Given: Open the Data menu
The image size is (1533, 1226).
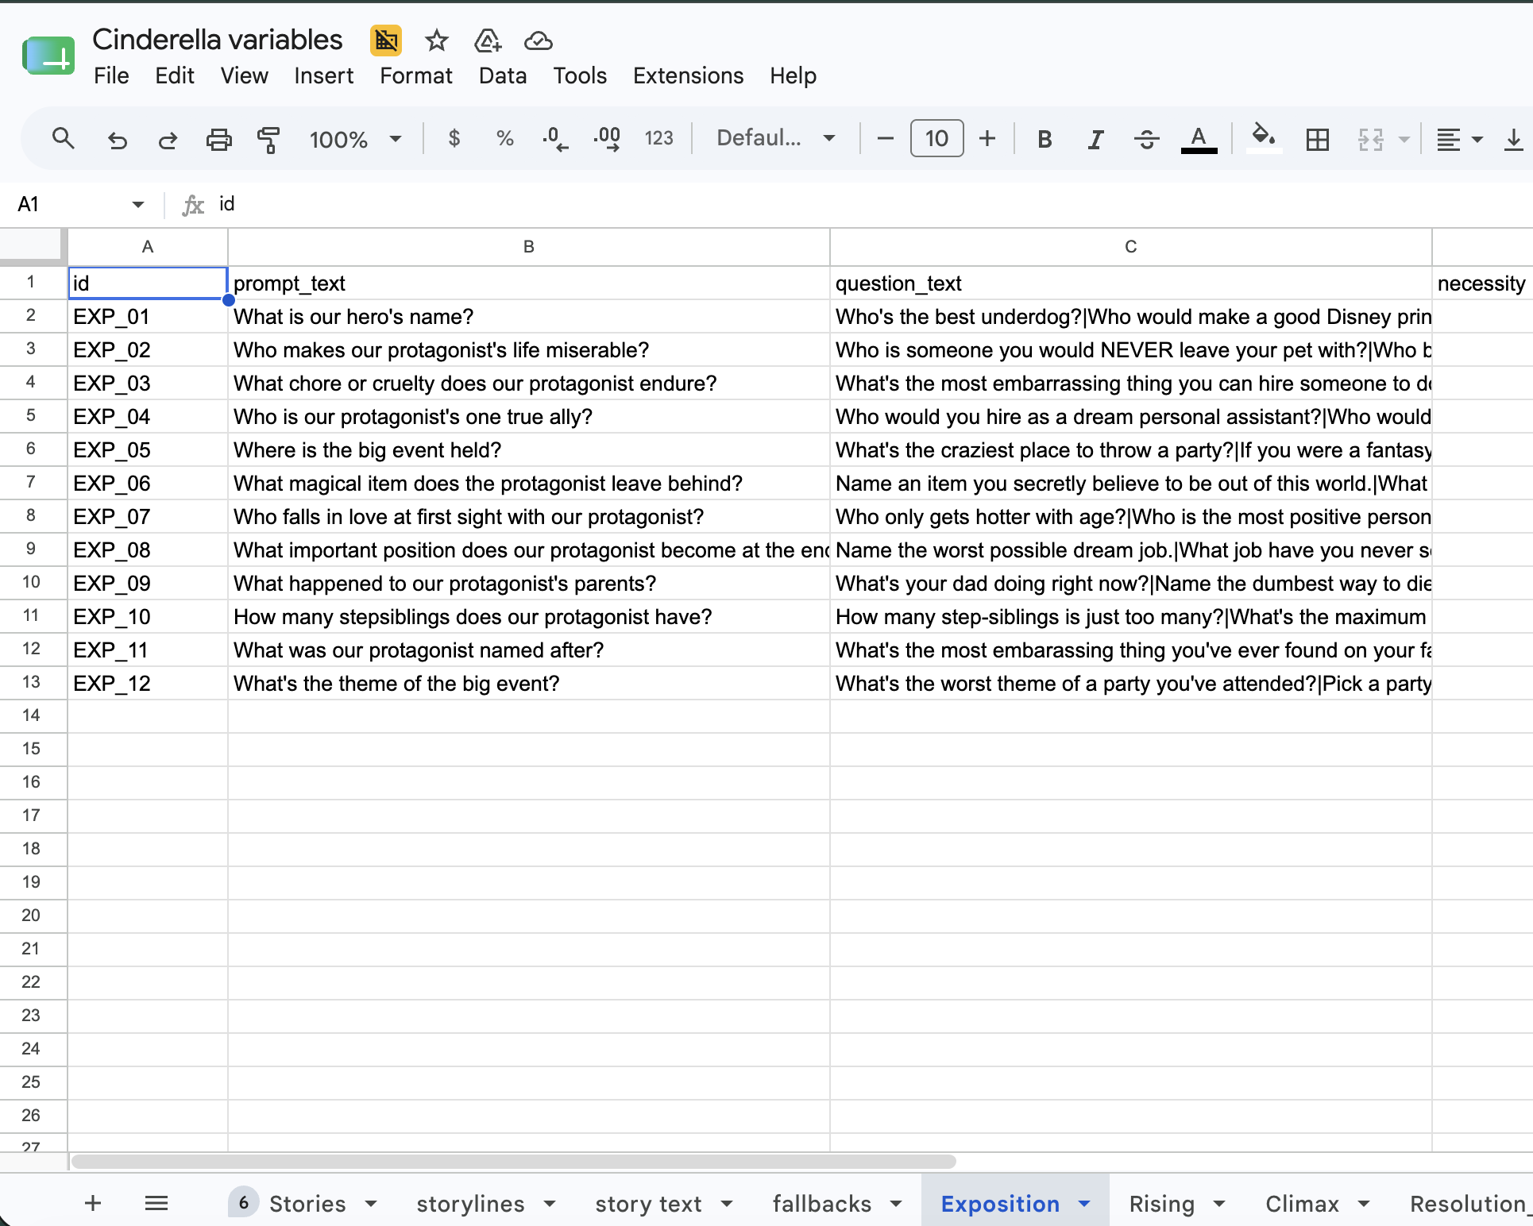Looking at the screenshot, I should point(503,76).
